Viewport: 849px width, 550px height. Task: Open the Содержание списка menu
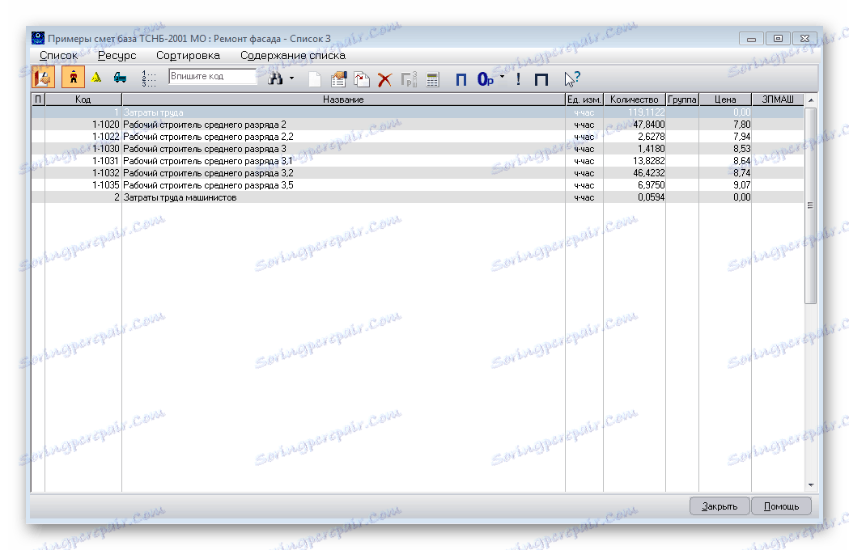293,55
